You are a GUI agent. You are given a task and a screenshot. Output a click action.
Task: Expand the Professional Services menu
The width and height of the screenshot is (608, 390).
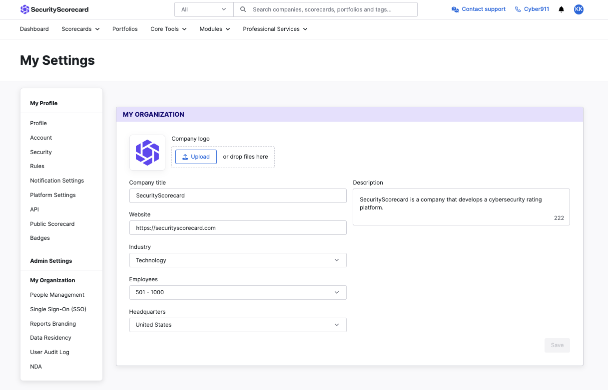click(x=275, y=29)
